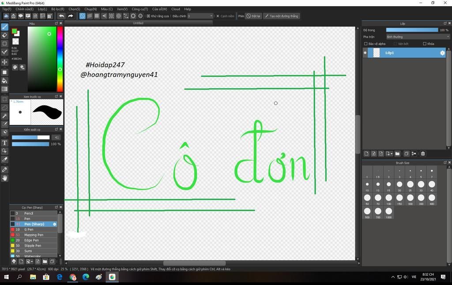This screenshot has width=452, height=285.
Task: Switch to the Untitled canvas tab
Action: 138,23
